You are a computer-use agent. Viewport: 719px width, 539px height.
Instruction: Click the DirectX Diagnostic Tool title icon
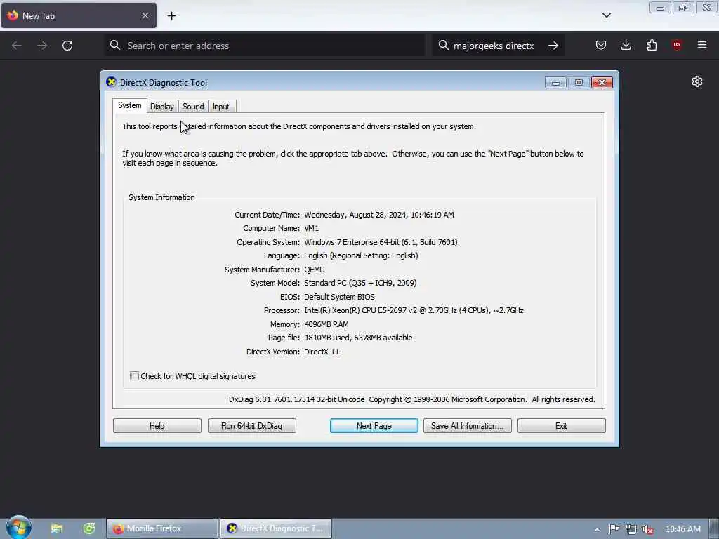click(x=111, y=82)
